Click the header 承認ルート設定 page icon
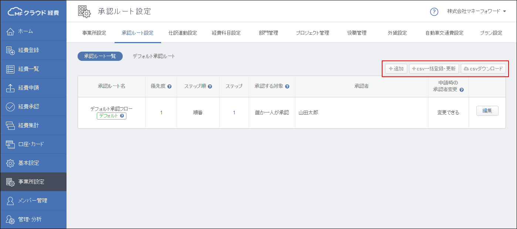This screenshot has width=517, height=229. tap(85, 11)
